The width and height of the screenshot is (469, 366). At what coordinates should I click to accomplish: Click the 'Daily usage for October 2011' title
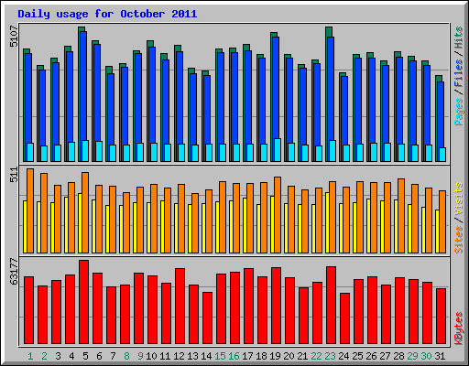(107, 14)
